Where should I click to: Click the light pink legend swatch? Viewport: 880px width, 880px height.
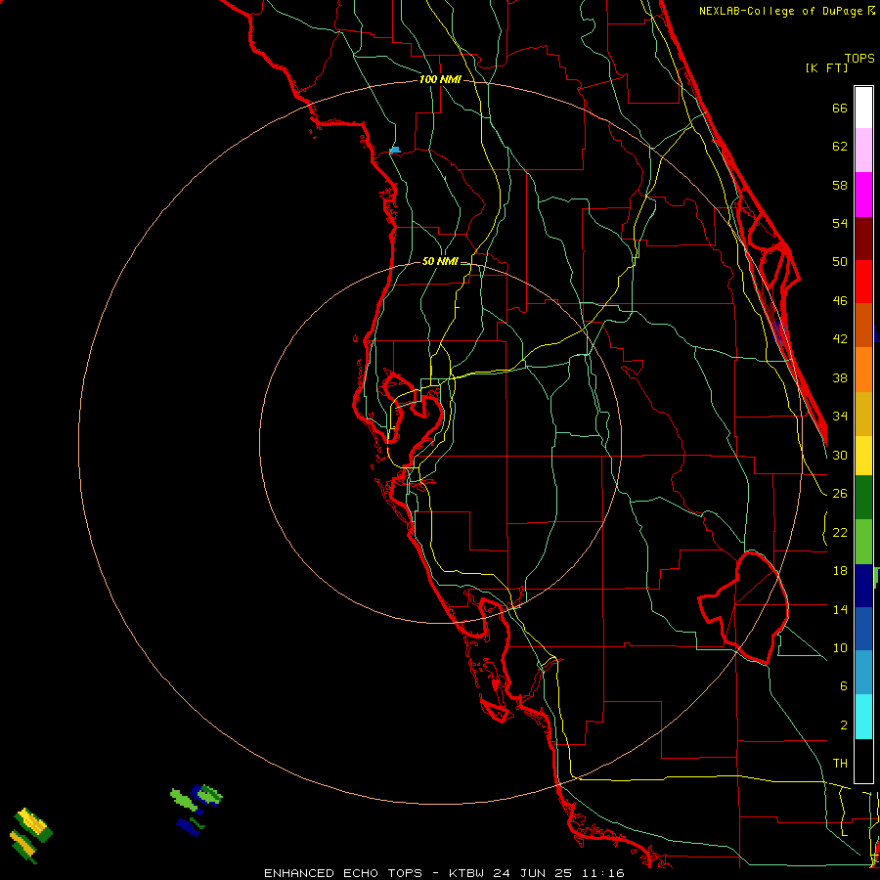click(x=863, y=151)
